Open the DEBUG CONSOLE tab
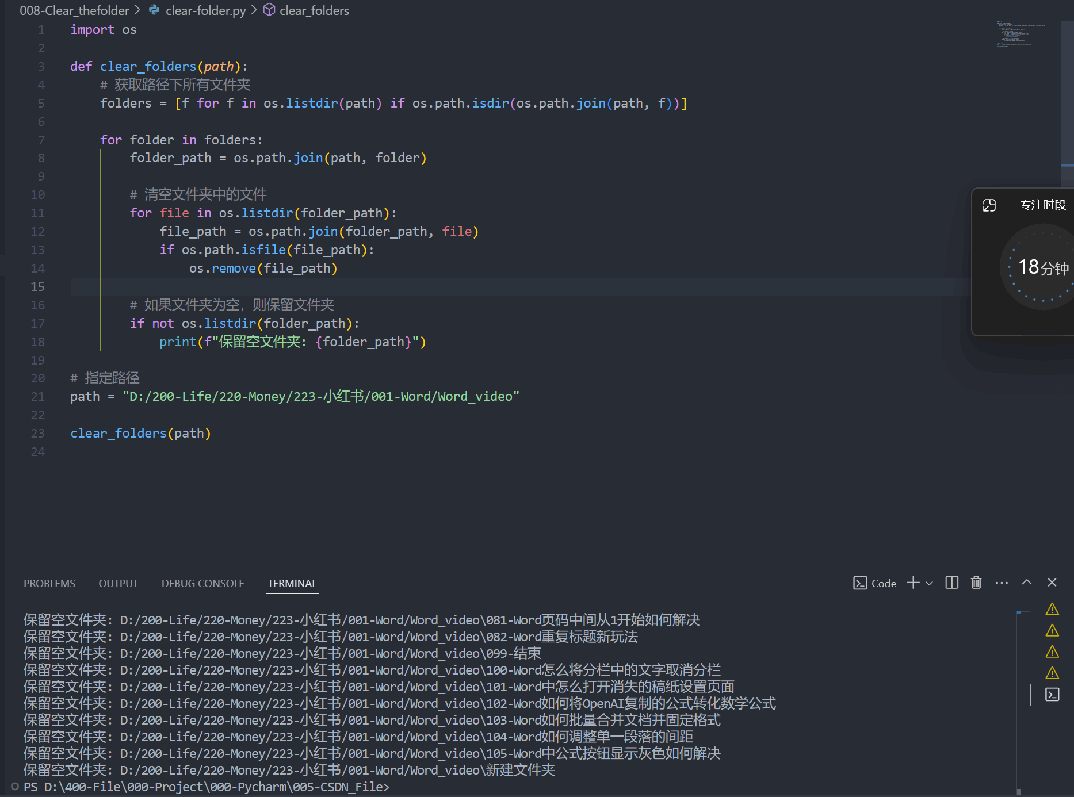 click(202, 583)
